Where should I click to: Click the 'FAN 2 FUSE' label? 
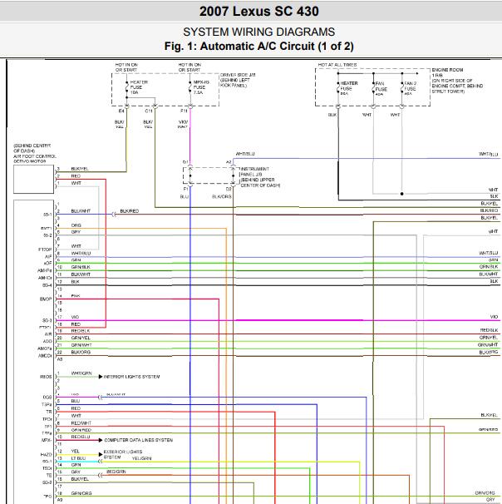[410, 88]
